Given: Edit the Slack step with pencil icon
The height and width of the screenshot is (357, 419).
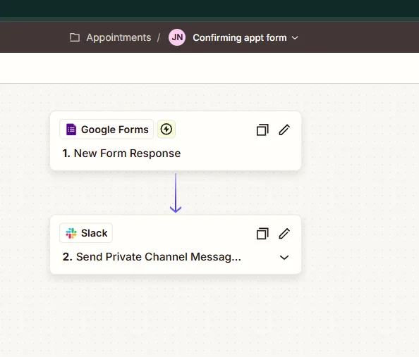Looking at the screenshot, I should click(284, 234).
